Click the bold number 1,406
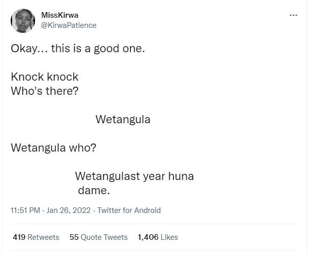The image size is (311, 254). 148,237
